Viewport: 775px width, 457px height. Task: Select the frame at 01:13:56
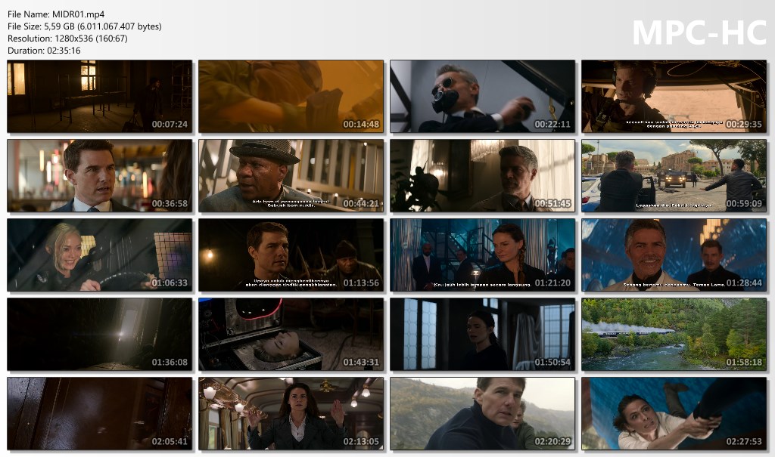pyautogui.click(x=291, y=255)
